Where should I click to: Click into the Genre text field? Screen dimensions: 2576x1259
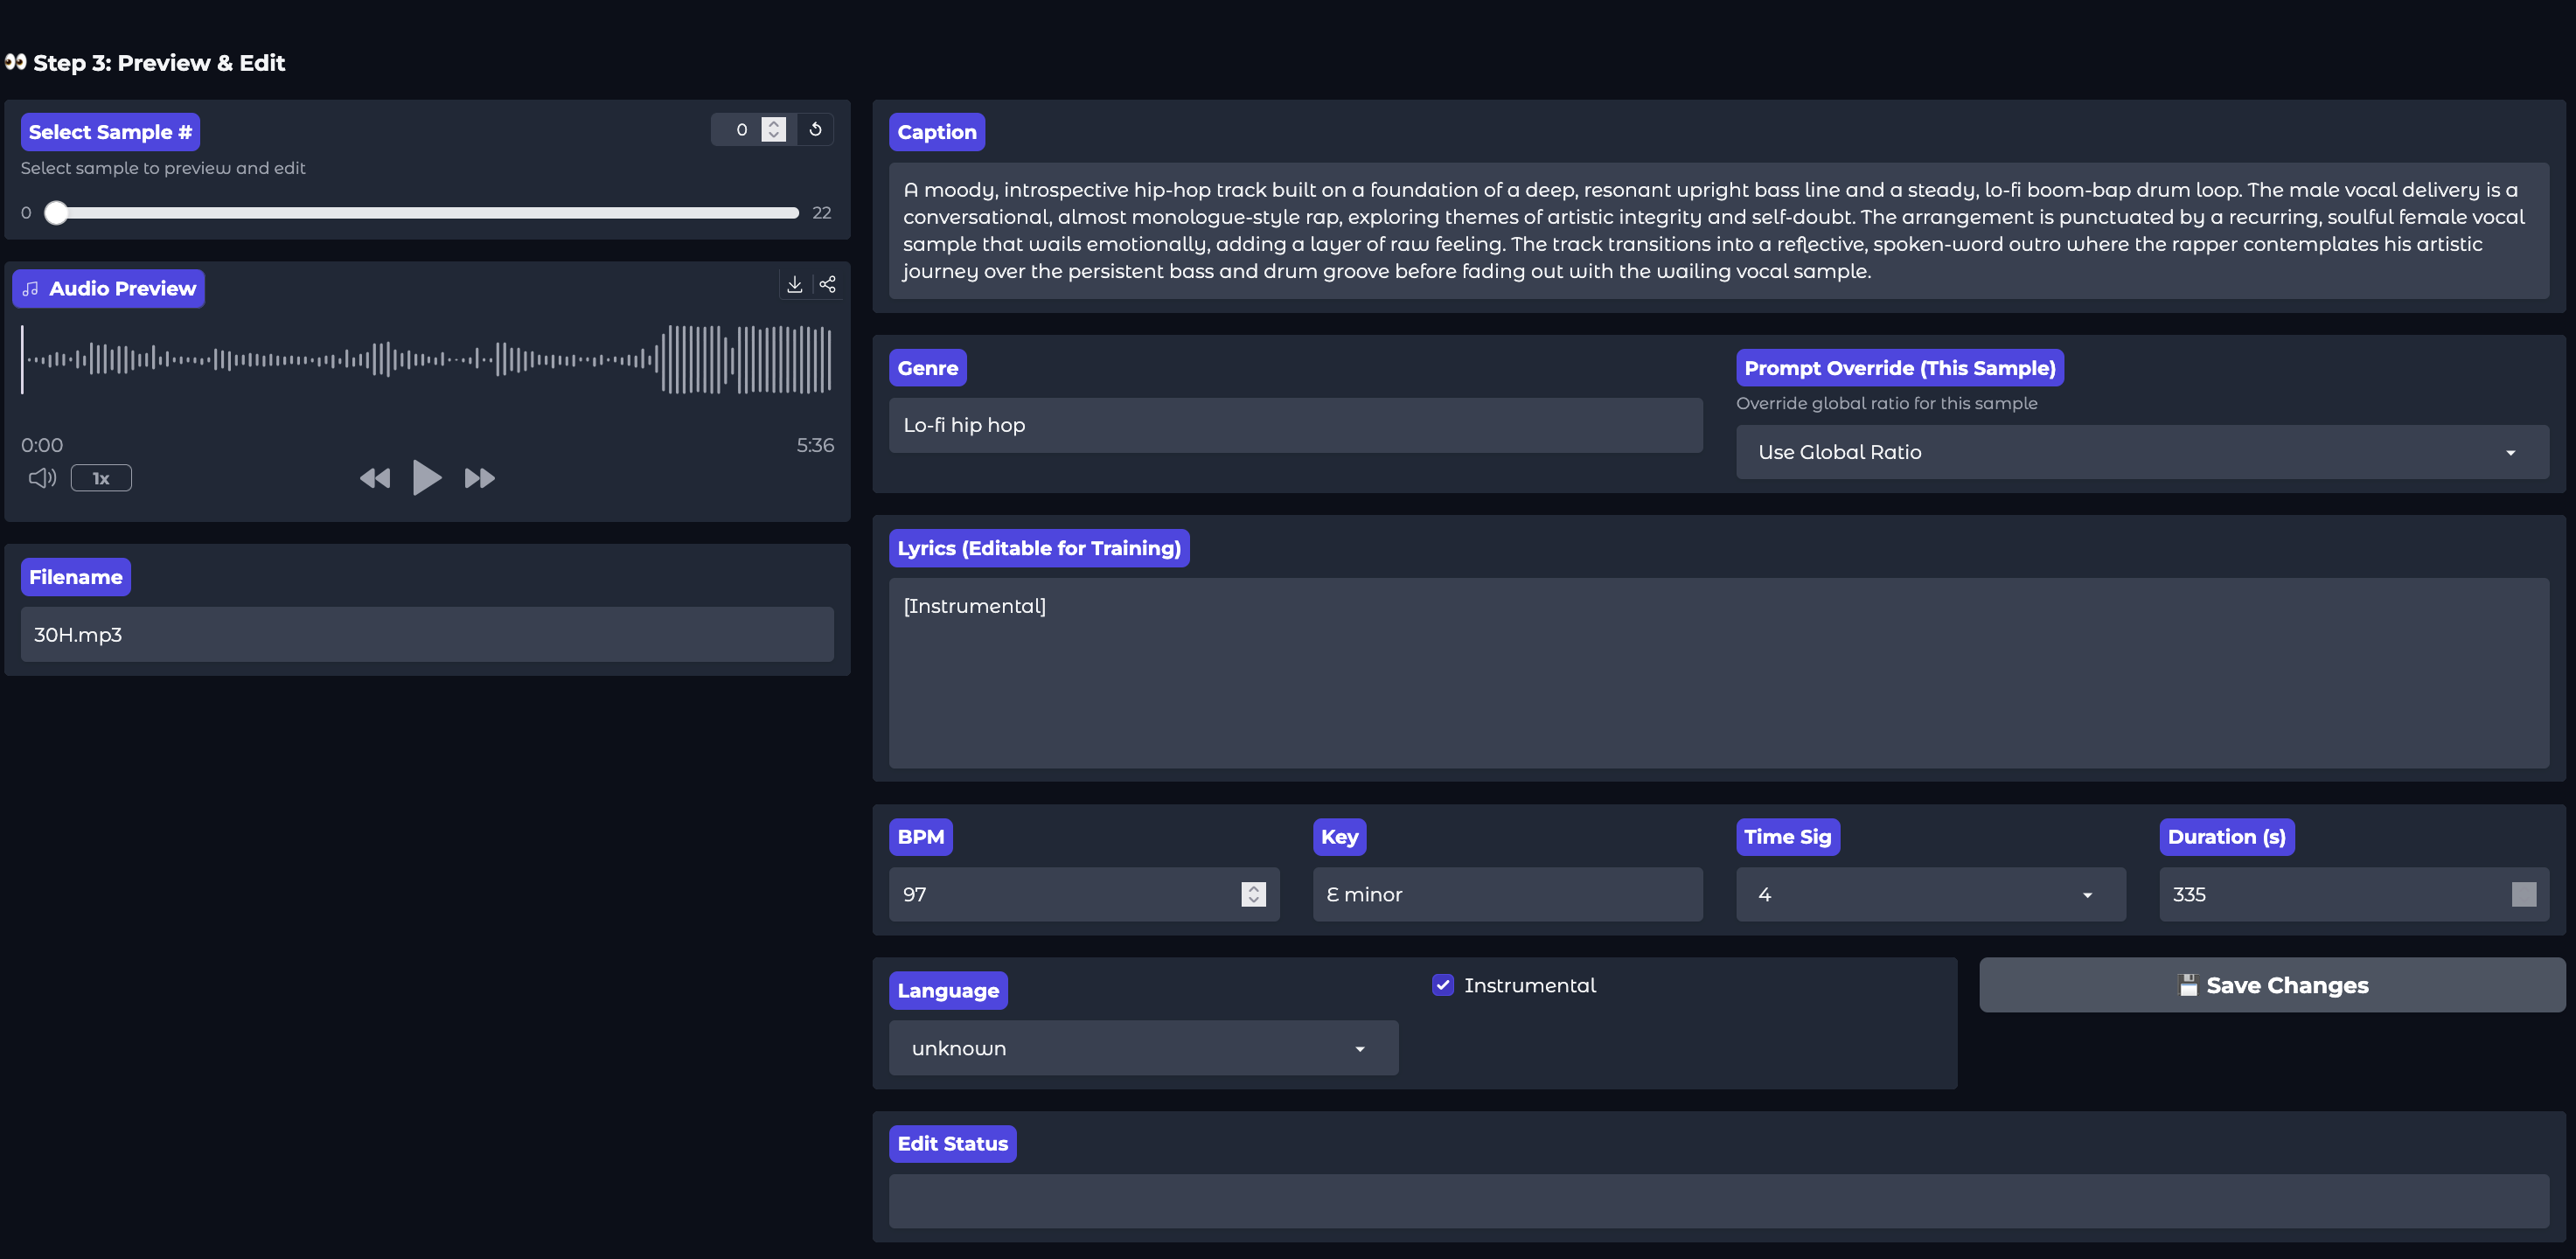point(1295,425)
